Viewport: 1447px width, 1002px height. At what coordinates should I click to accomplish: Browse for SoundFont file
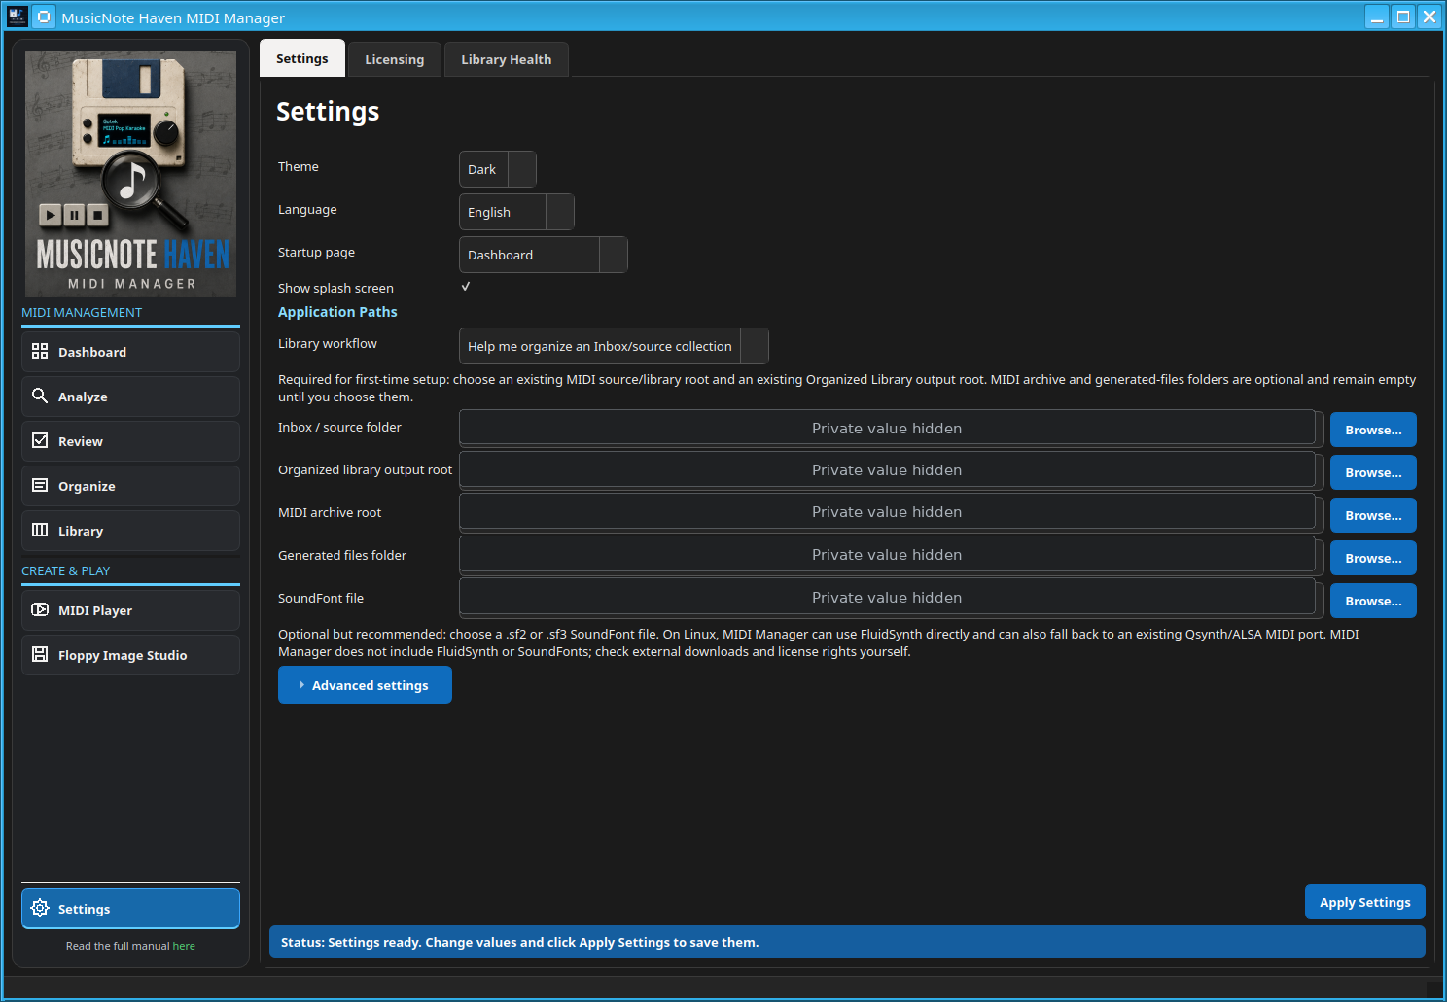pyautogui.click(x=1373, y=601)
